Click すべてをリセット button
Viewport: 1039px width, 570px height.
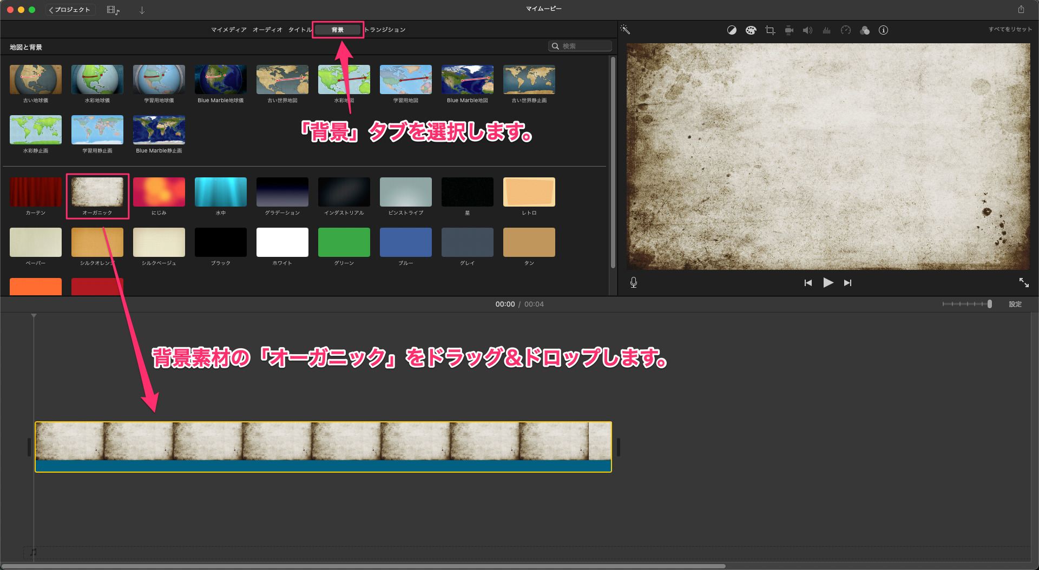tap(1010, 29)
